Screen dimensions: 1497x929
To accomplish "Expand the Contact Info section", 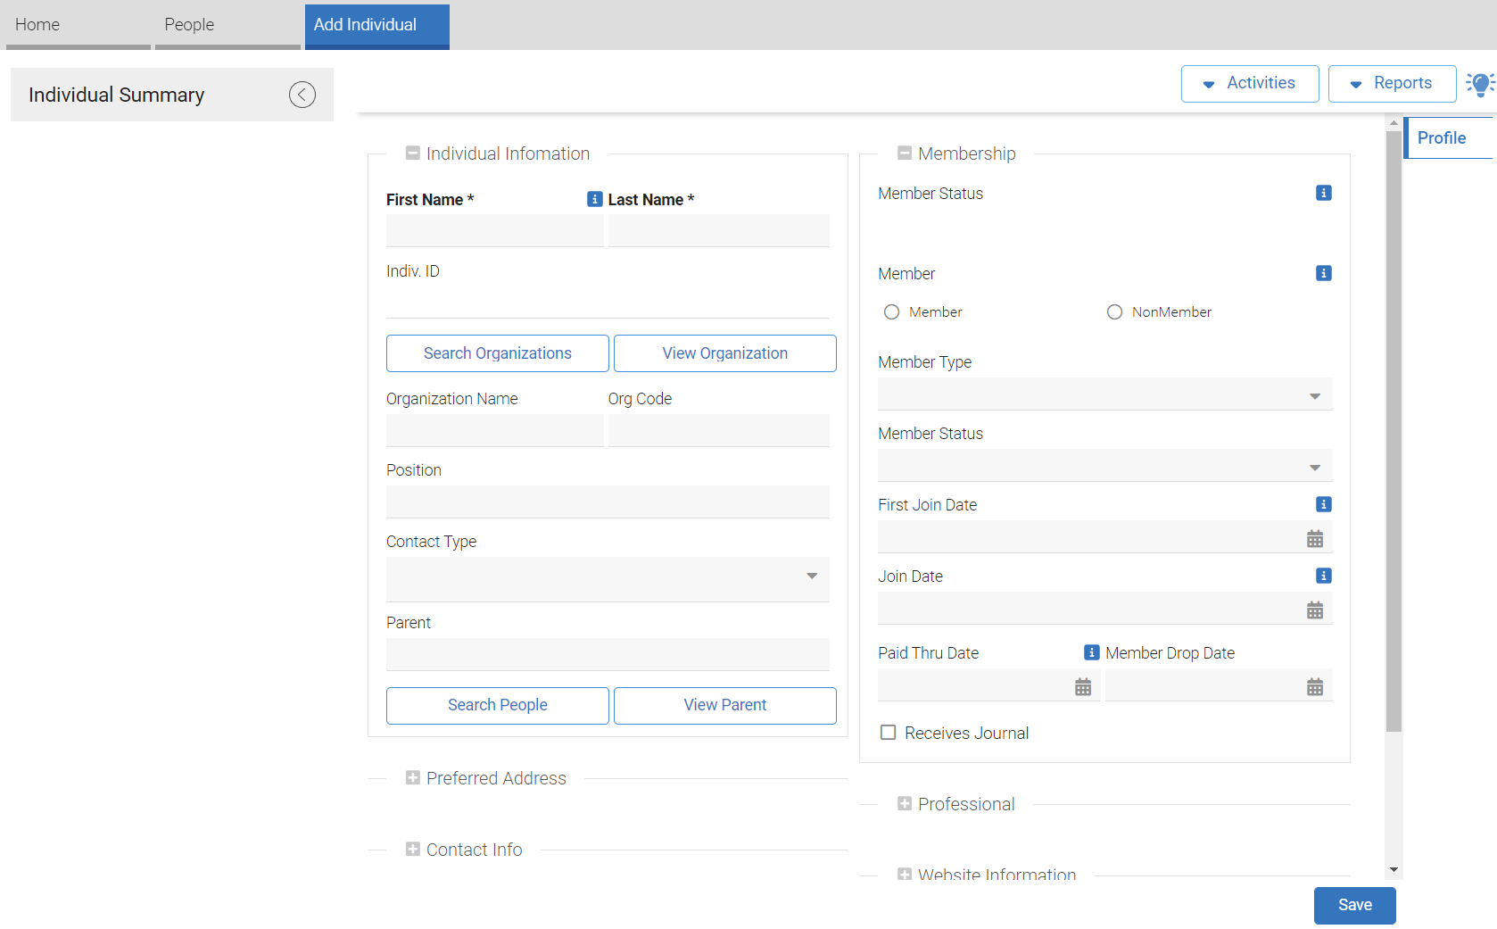I will pos(412,849).
